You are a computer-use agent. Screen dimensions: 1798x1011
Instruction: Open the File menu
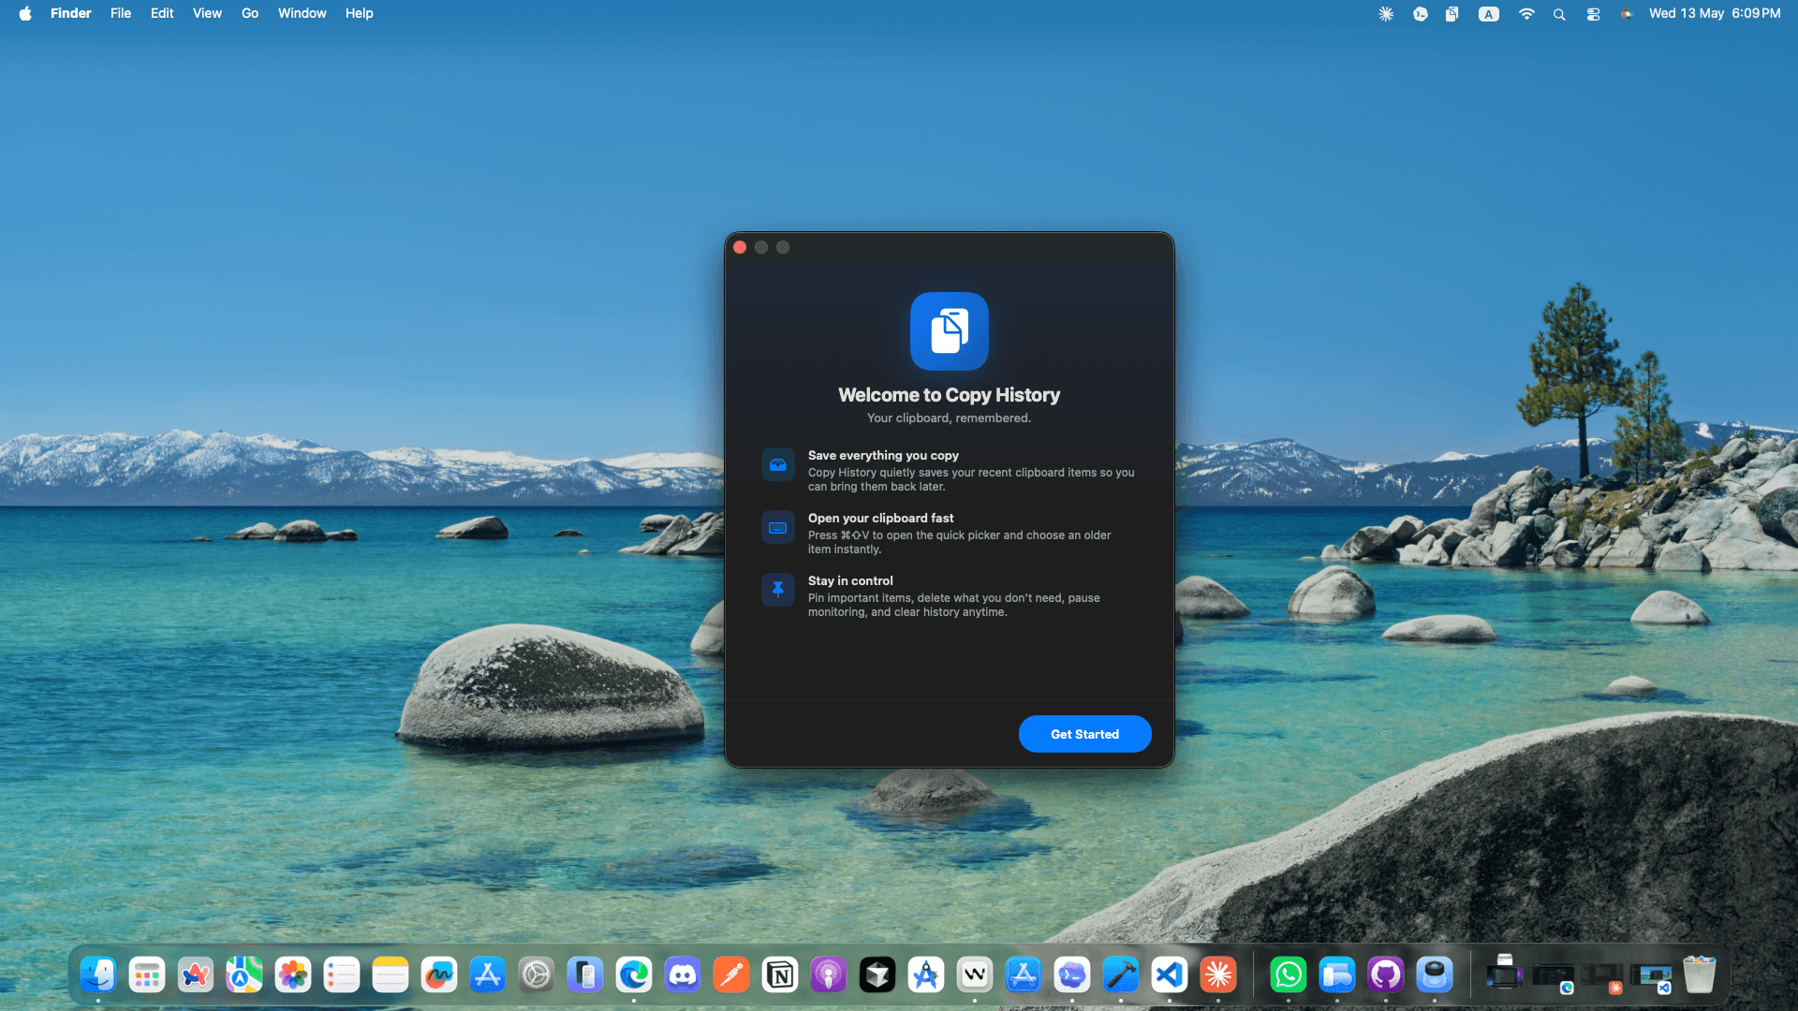121,13
